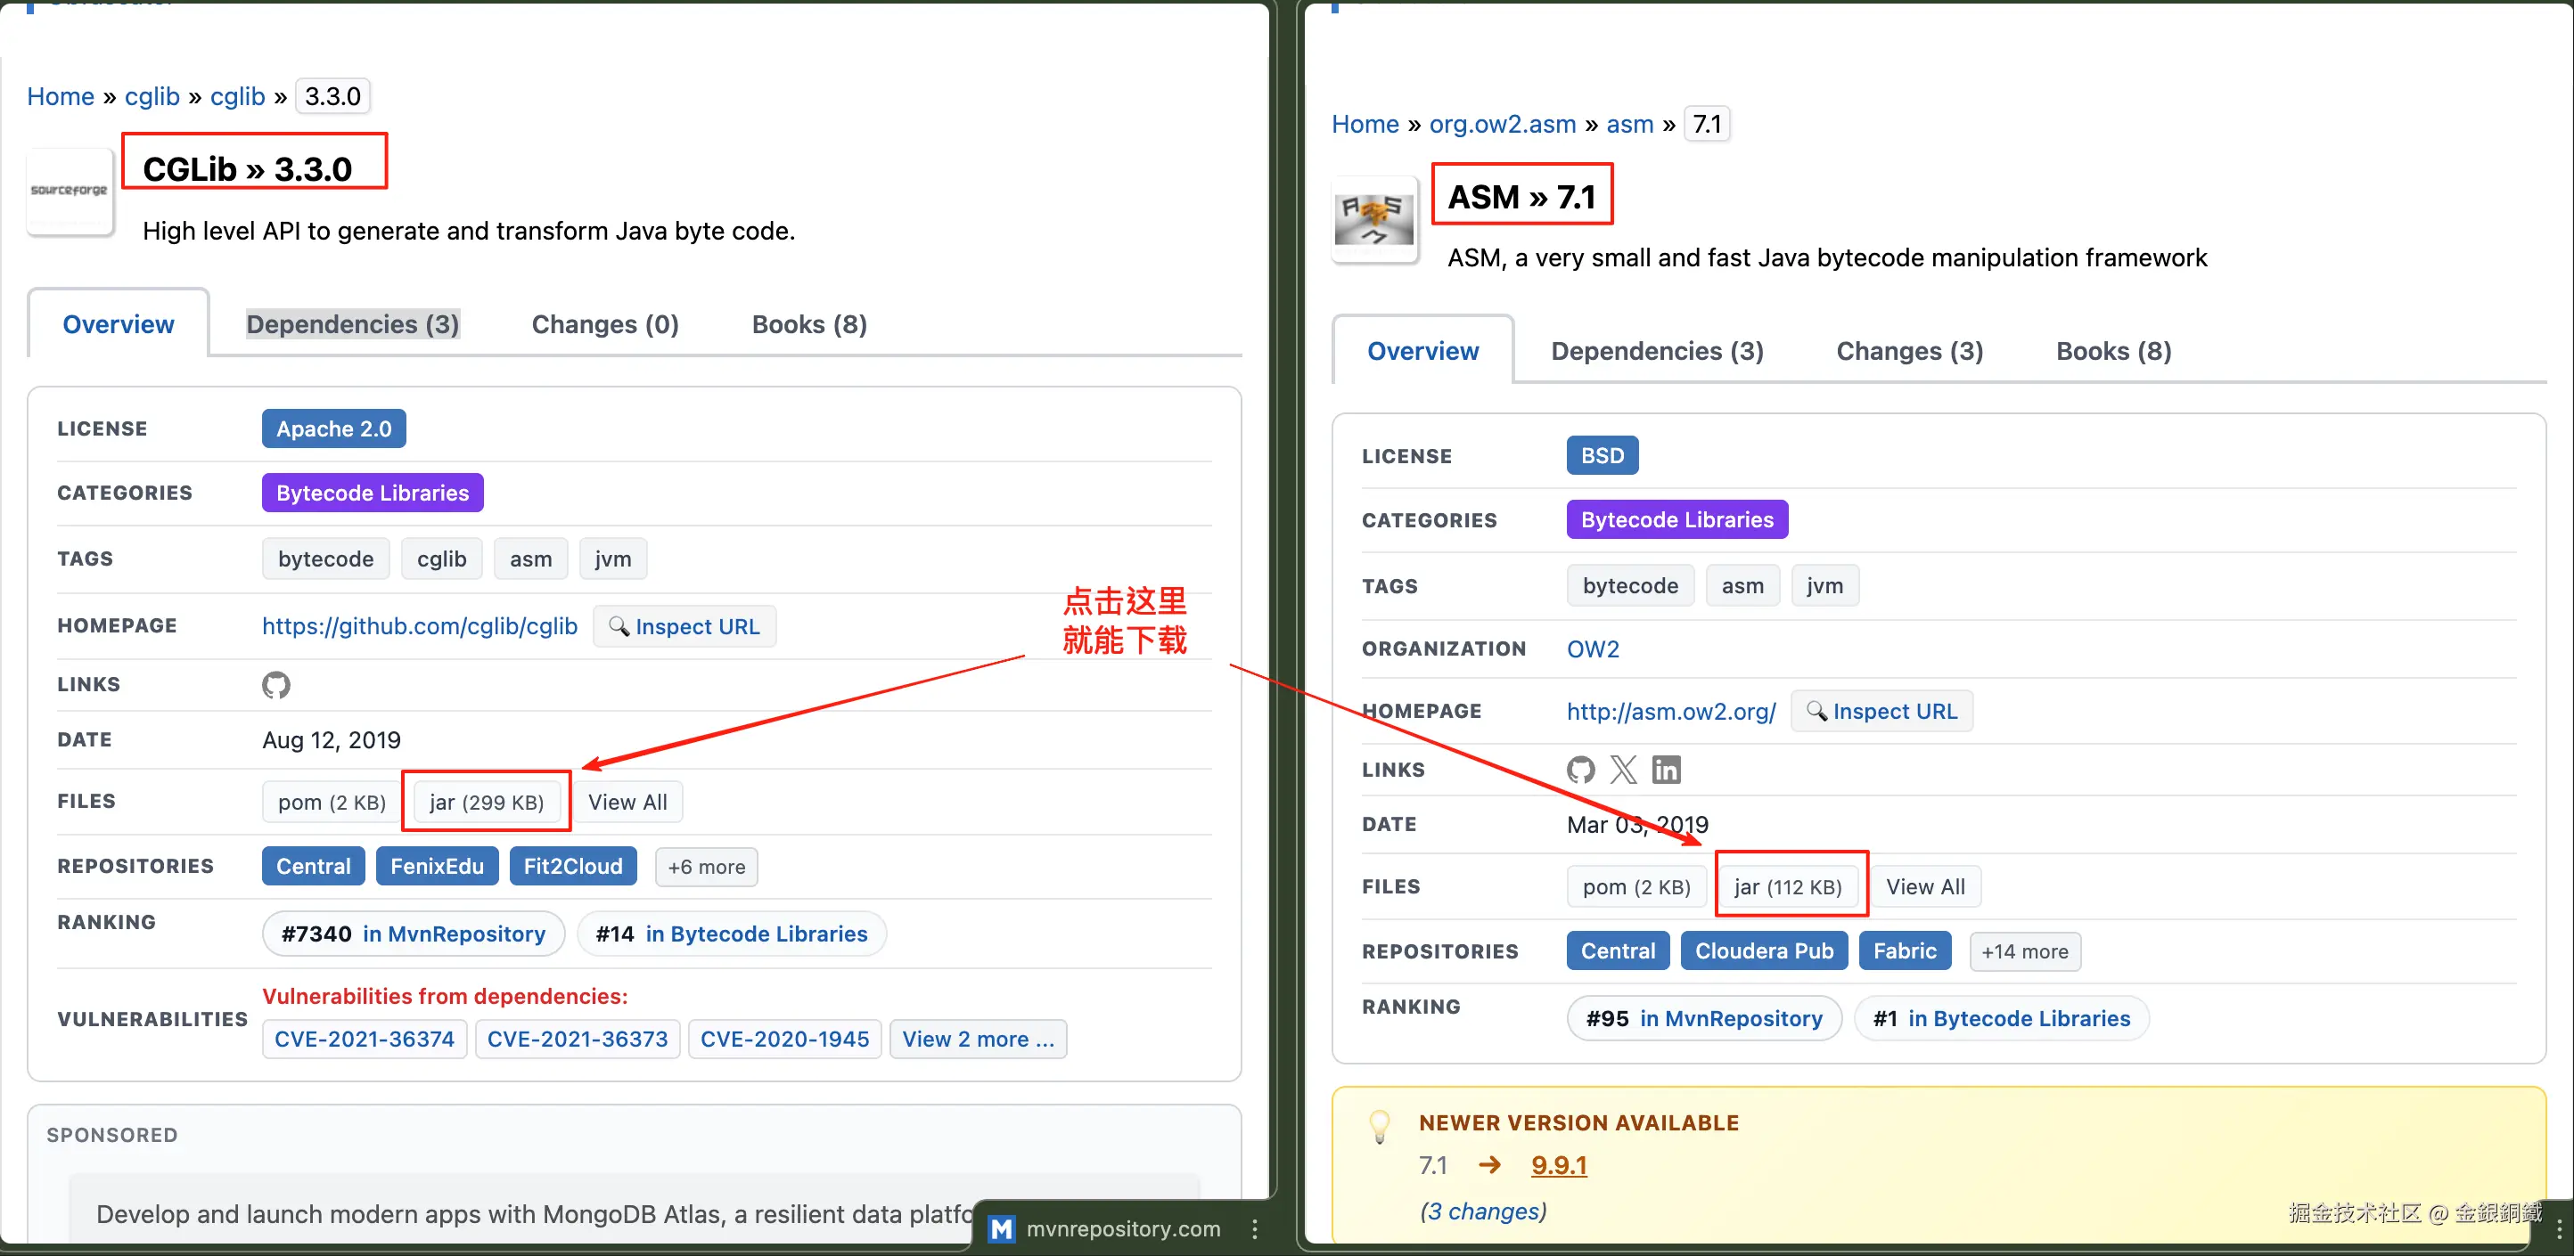Screen dimensions: 2574x1256
Task: Click the SourceForge CGLib logo thumbnail
Action: 69,192
